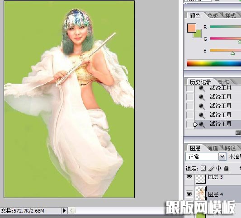Click the lock all padlock icon
The height and width of the screenshot is (218, 241).
[x=226, y=168]
